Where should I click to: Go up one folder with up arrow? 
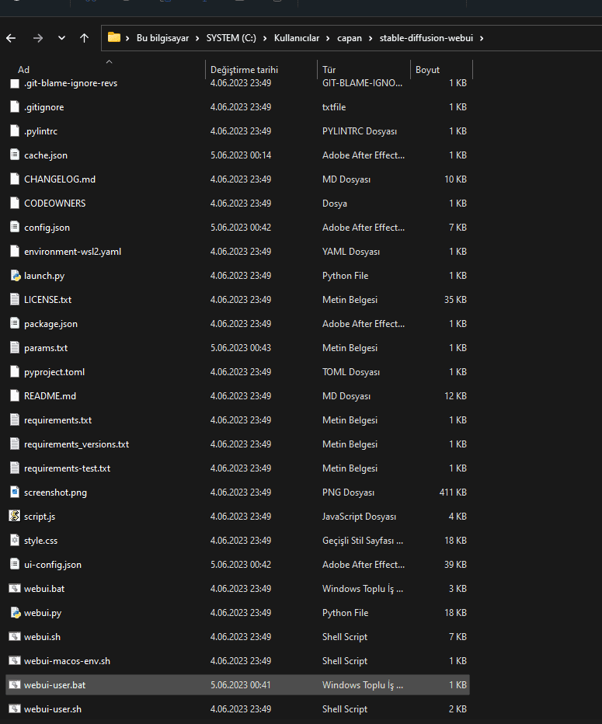[84, 38]
